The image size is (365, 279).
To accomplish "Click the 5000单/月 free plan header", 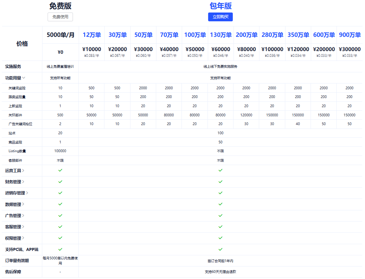I will click(x=60, y=35).
